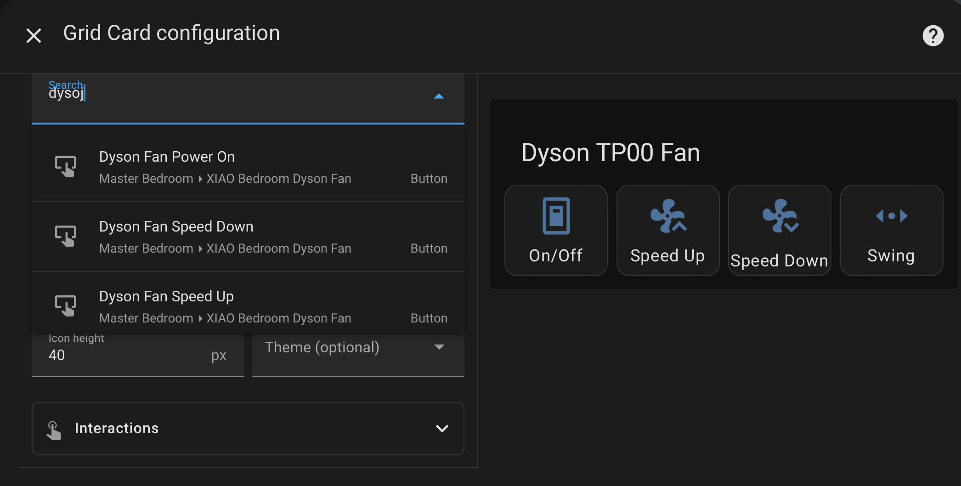Click the Icon height value field
Screen dimensions: 961x486
(x=137, y=354)
